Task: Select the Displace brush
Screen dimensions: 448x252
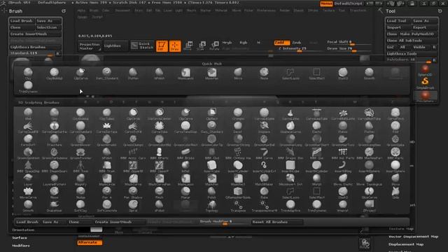Action: tap(264, 127)
